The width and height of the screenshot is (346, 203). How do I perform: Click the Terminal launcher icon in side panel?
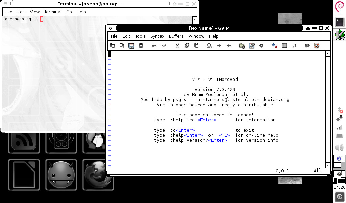pos(339,22)
